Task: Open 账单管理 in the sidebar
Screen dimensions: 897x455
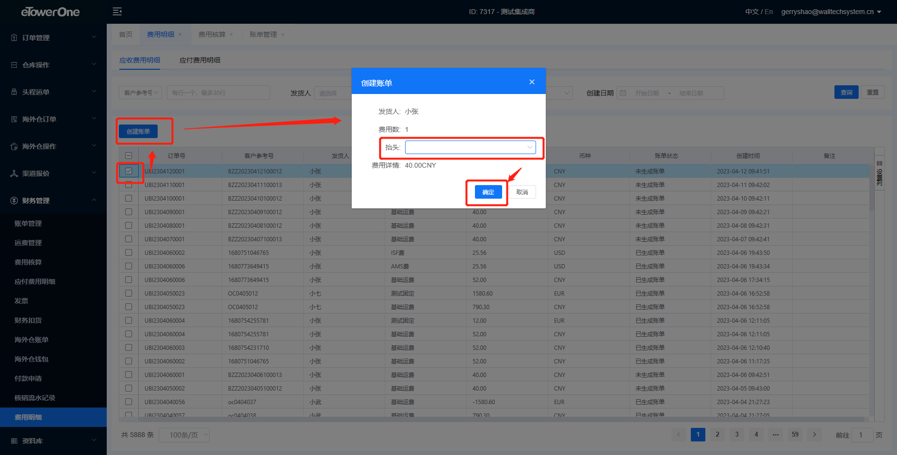Action: pos(28,223)
